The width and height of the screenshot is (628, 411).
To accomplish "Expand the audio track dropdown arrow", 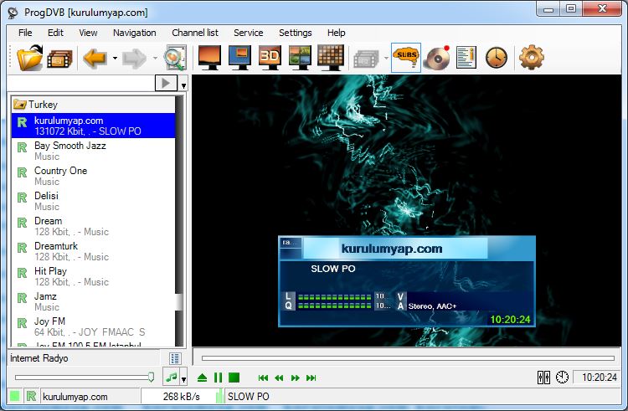I will click(183, 378).
